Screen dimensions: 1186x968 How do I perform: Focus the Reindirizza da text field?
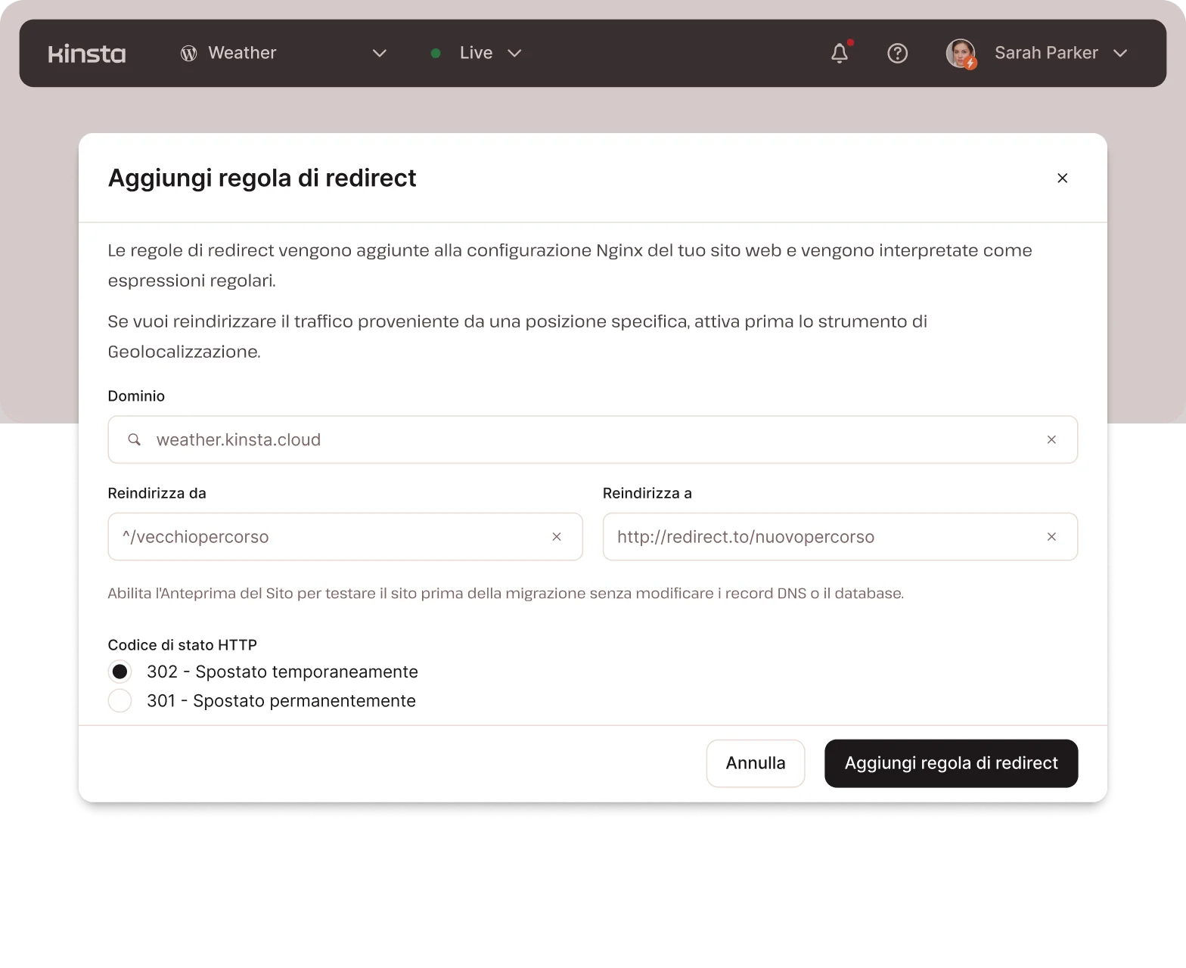pos(333,537)
